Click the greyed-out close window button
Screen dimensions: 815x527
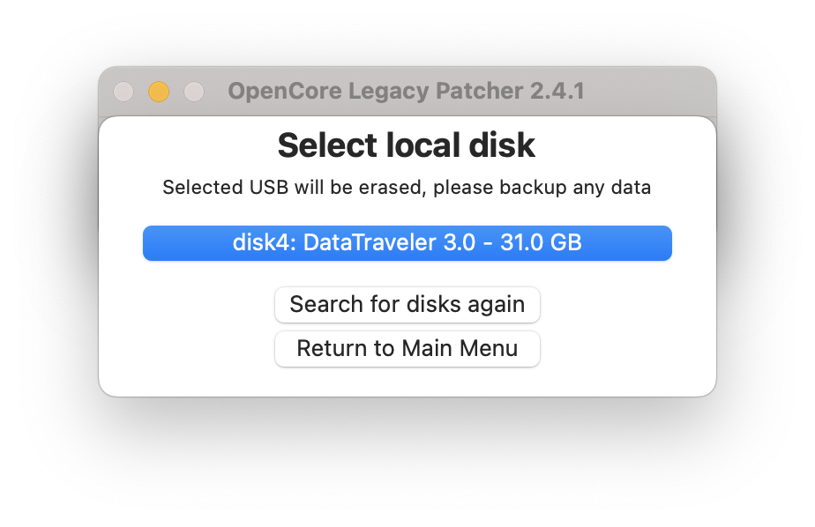coord(123,92)
